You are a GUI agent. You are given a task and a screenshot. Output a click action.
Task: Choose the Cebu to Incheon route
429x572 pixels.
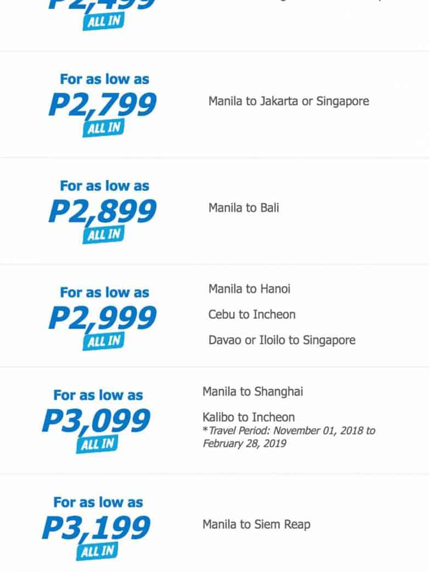(252, 315)
